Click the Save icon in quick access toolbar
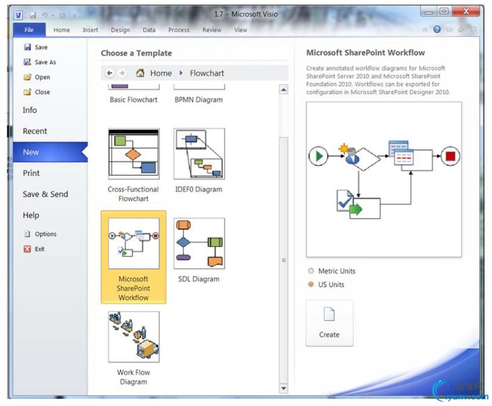Image resolution: width=492 pixels, height=406 pixels. pyautogui.click(x=32, y=15)
